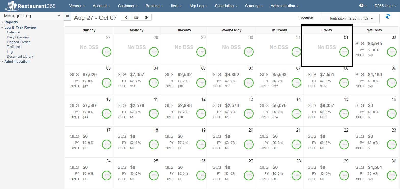Image resolution: width=400 pixels, height=189 pixels.
Task: Go to previous date range arrow
Action: pyautogui.click(x=126, y=17)
